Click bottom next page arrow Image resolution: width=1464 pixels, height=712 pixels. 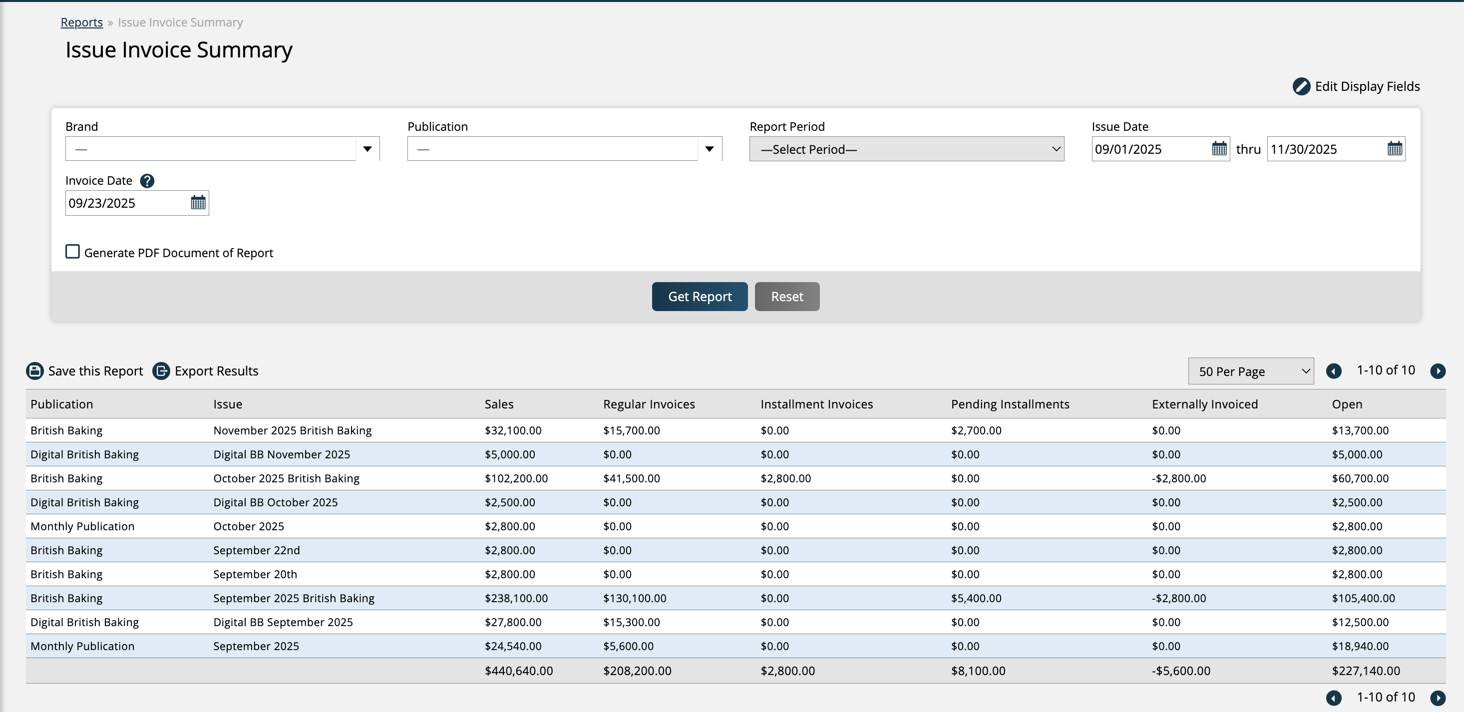1438,698
